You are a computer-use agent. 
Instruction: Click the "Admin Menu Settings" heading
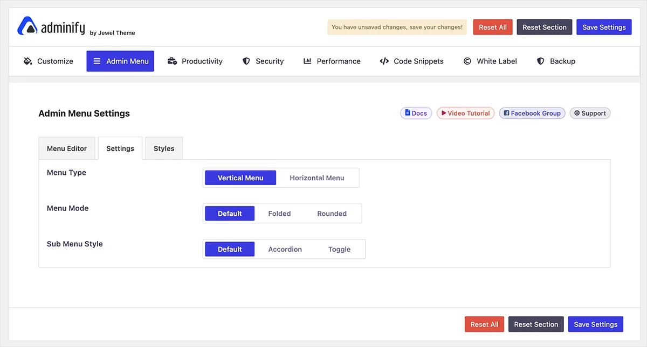[x=84, y=114]
